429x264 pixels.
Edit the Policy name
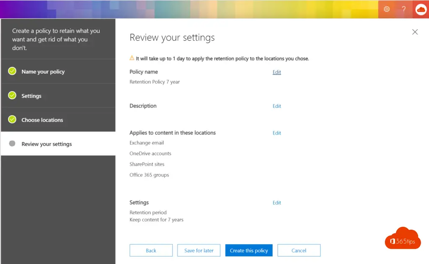(277, 72)
